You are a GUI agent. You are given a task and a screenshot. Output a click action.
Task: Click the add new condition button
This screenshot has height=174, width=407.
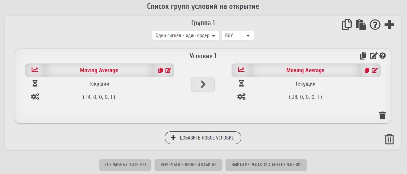203,138
